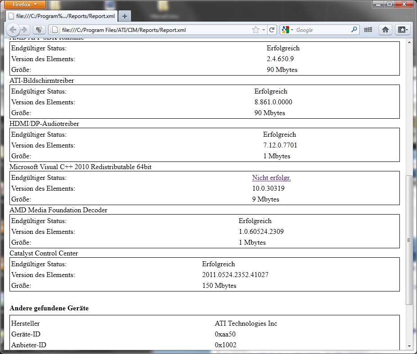Go to the home page
Viewport: 417px width, 354px height.
click(x=385, y=30)
